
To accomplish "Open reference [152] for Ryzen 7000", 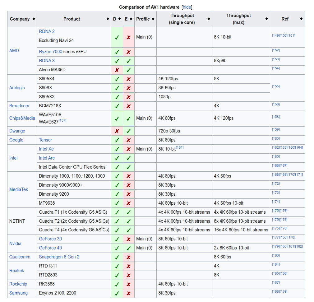I will point(275,50).
